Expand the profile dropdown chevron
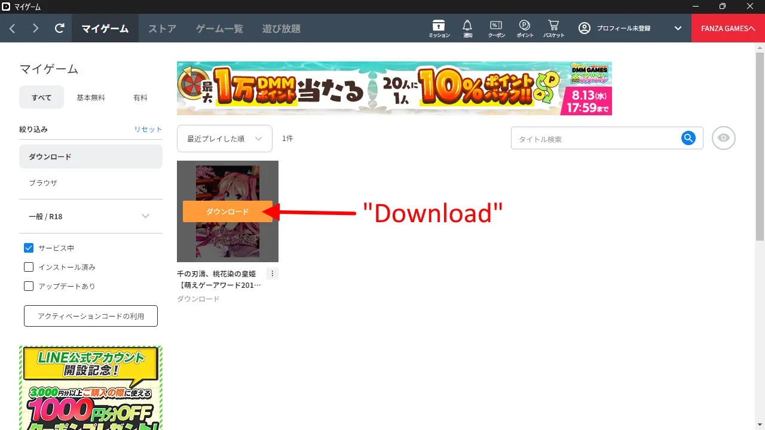This screenshot has width=765, height=430. (x=678, y=28)
